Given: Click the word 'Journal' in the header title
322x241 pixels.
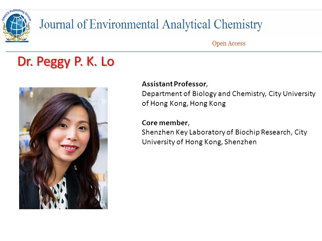Looking at the screenshot, I should tap(57, 24).
